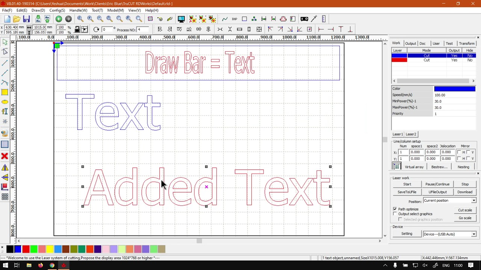Viewport: 481px width, 270px height.
Task: Click the green Undo arrow
Action: point(59,19)
